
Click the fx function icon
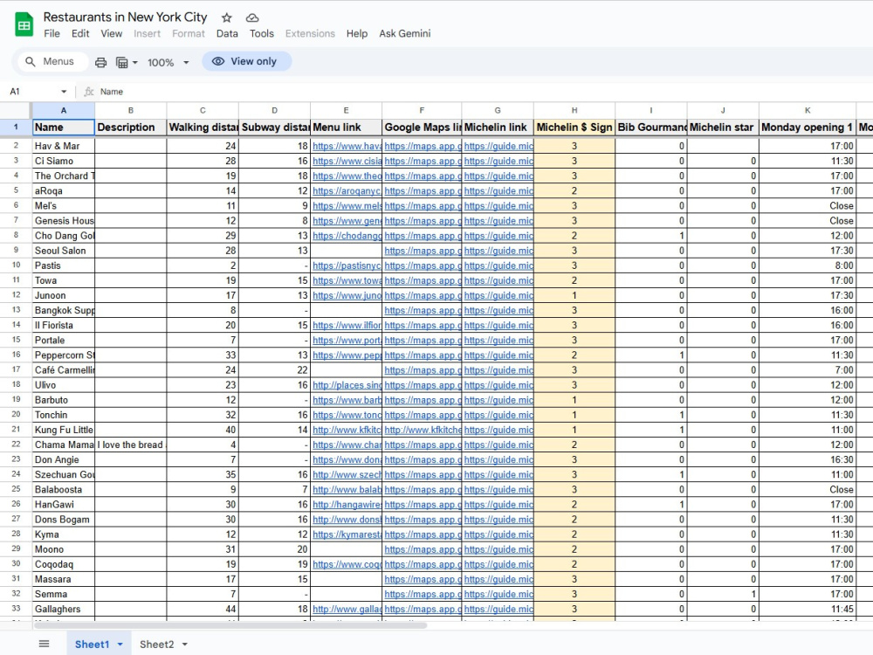[88, 92]
